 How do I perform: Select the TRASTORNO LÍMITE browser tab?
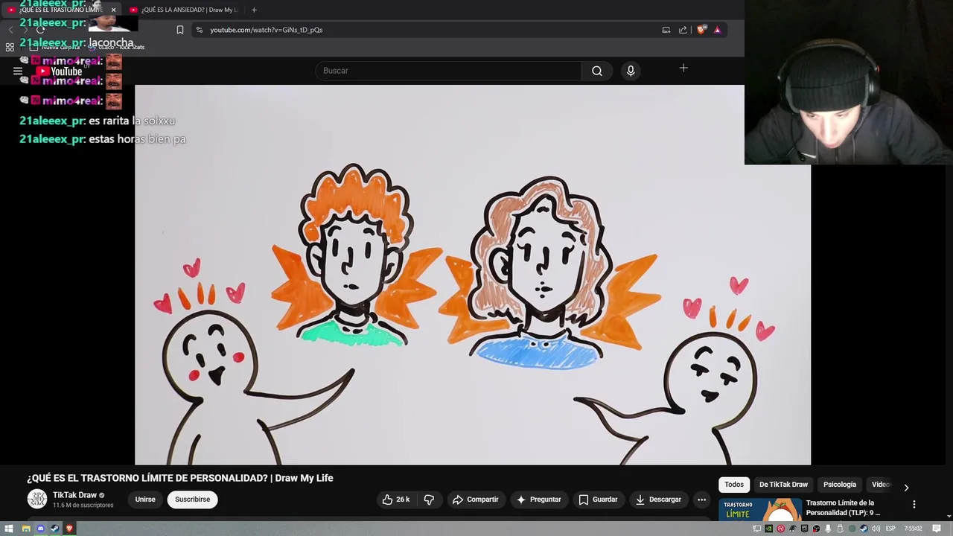[x=60, y=10]
